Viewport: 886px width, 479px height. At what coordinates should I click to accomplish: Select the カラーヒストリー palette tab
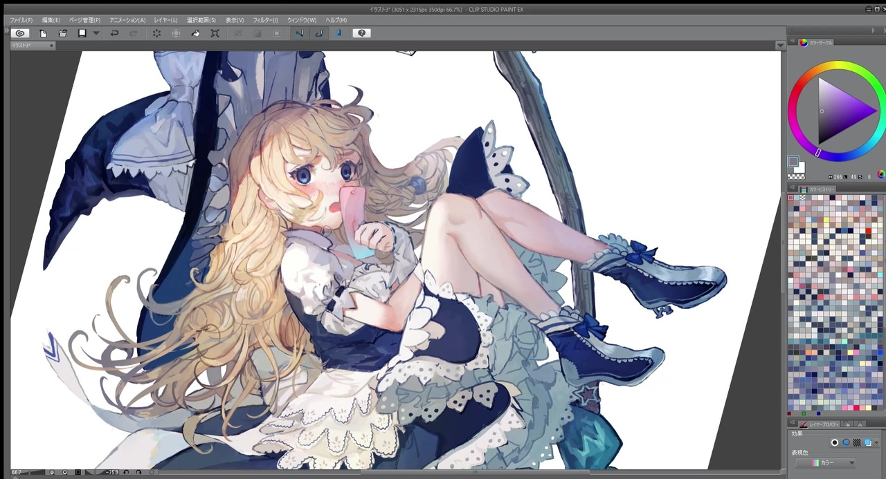pos(817,189)
